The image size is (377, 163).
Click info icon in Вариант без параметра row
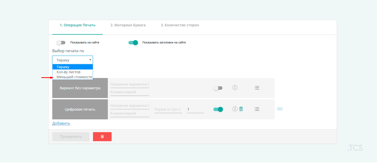coord(235,88)
